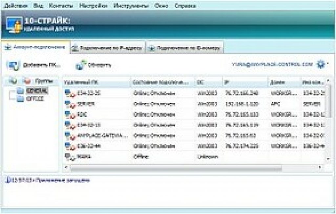Click the horizontal scrollbar left arrow
Viewport: 336px width, 214px height.
click(66, 167)
